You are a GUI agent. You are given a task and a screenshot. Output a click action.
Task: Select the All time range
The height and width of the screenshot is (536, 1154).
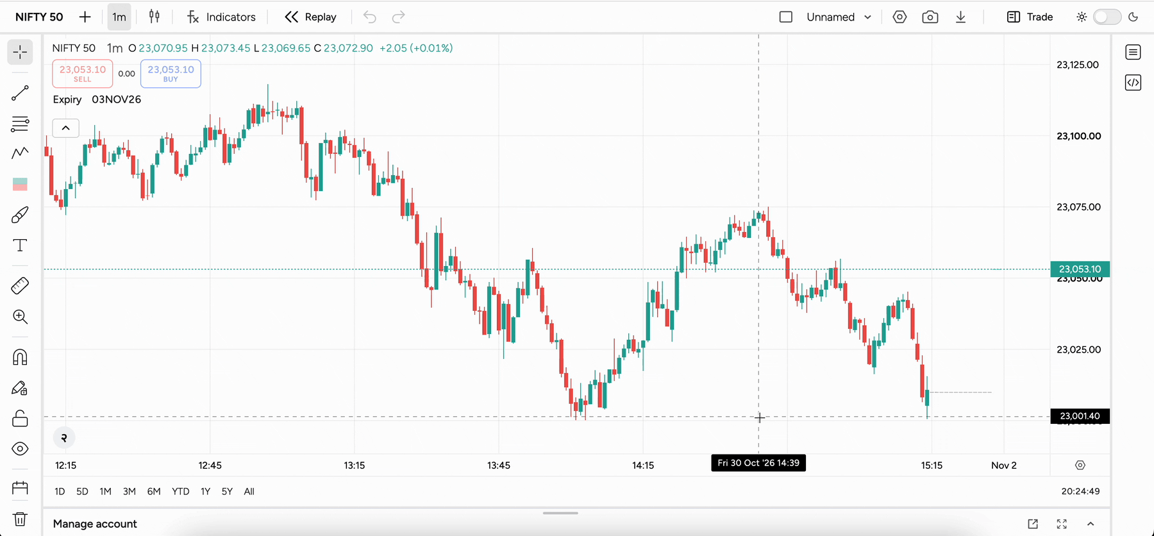249,492
